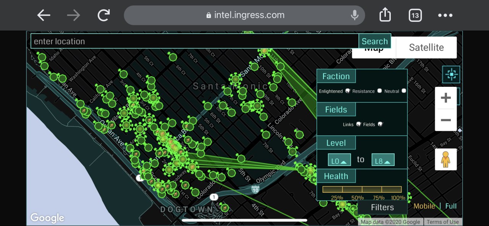
Task: Select the Faction filter header
Action: [x=336, y=76]
